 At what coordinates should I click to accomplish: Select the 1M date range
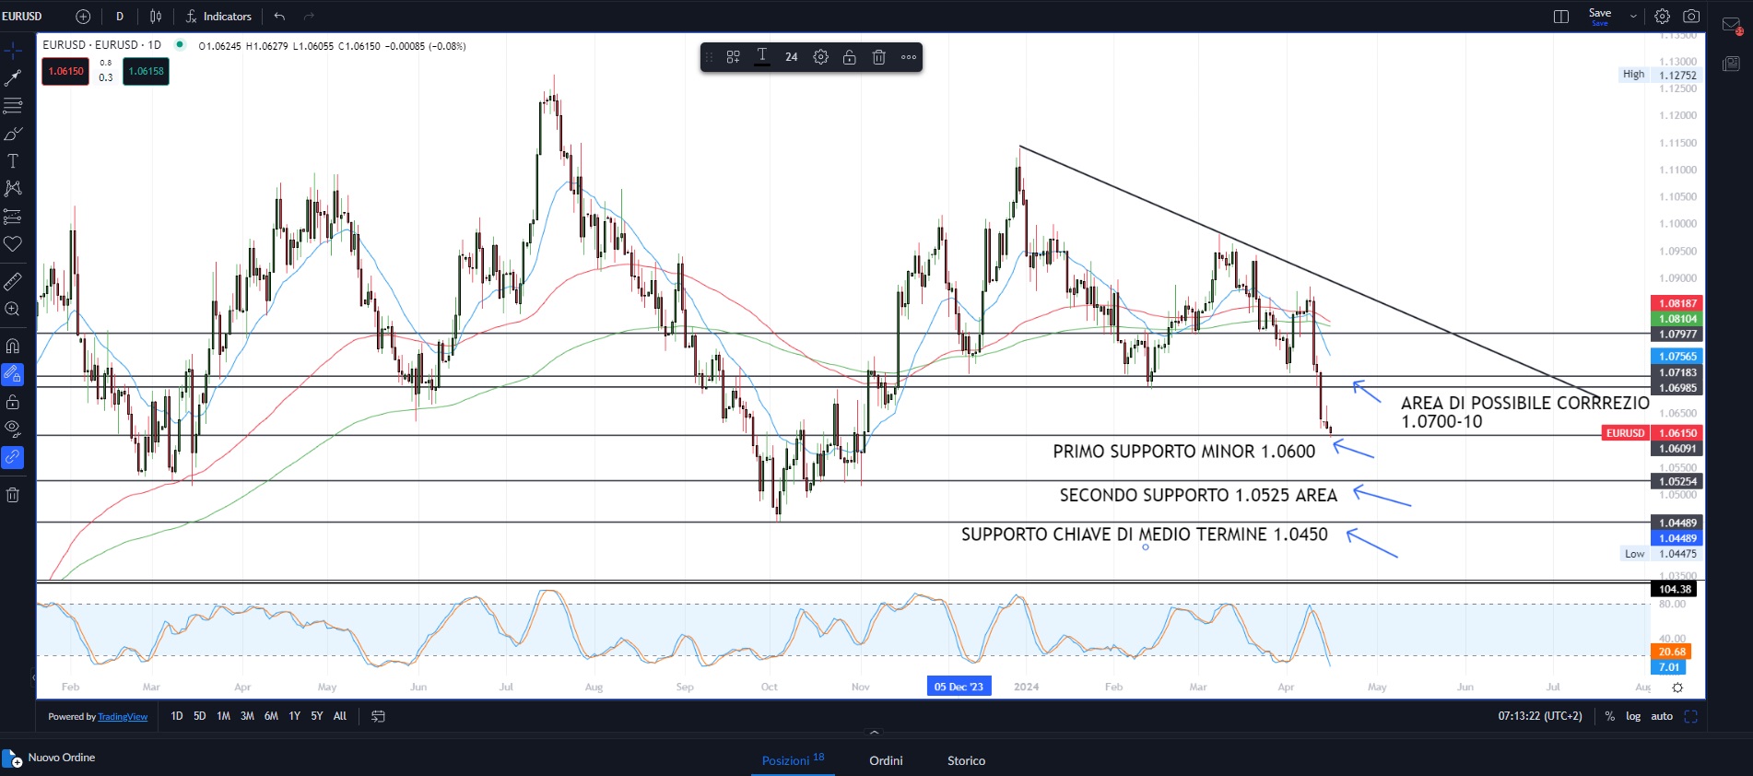(223, 716)
